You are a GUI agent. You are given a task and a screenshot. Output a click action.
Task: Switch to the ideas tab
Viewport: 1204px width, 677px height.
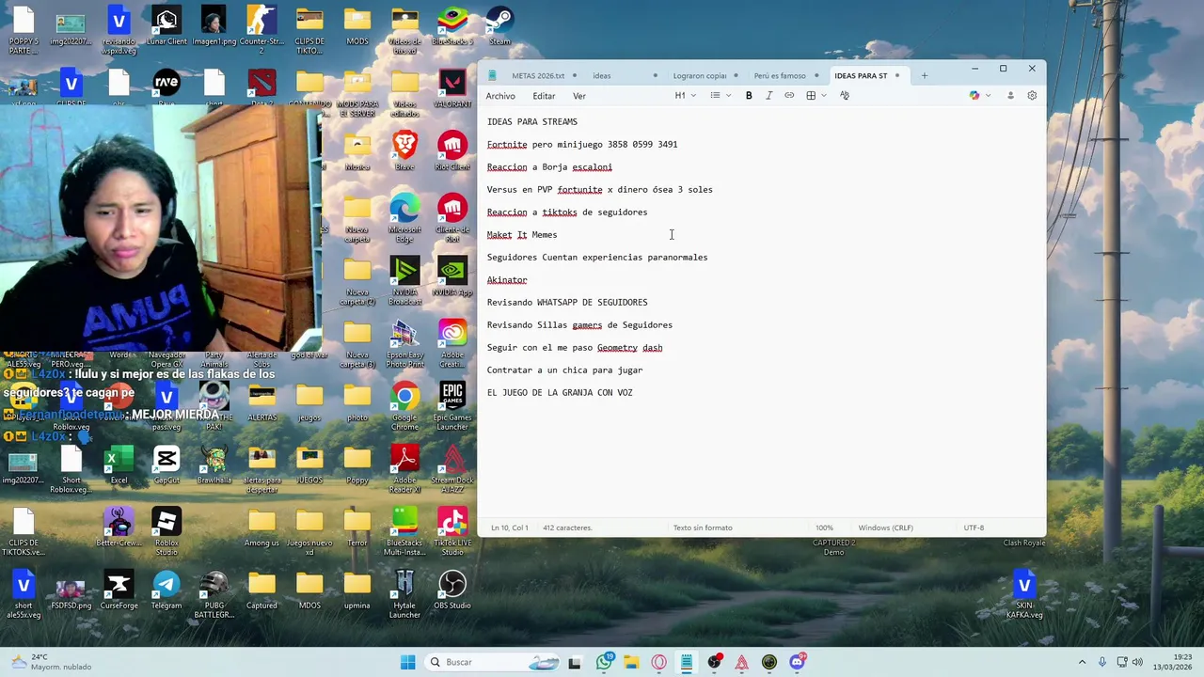pos(601,75)
